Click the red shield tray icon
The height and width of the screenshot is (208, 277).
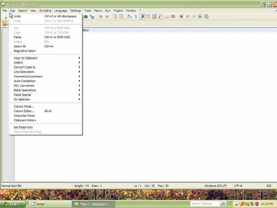pyautogui.click(x=257, y=204)
